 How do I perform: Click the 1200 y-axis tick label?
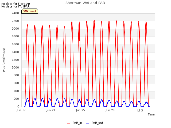coord(15,60)
